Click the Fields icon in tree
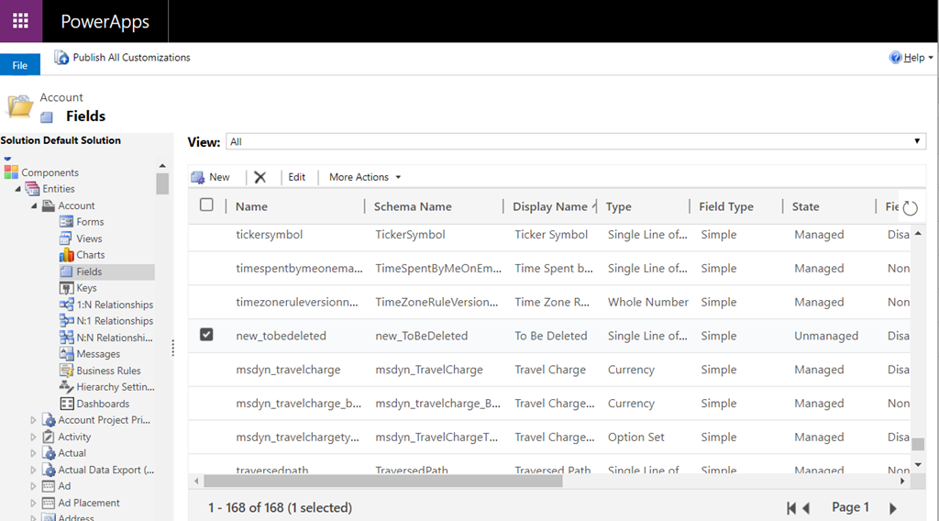This screenshot has width=939, height=521. point(66,272)
